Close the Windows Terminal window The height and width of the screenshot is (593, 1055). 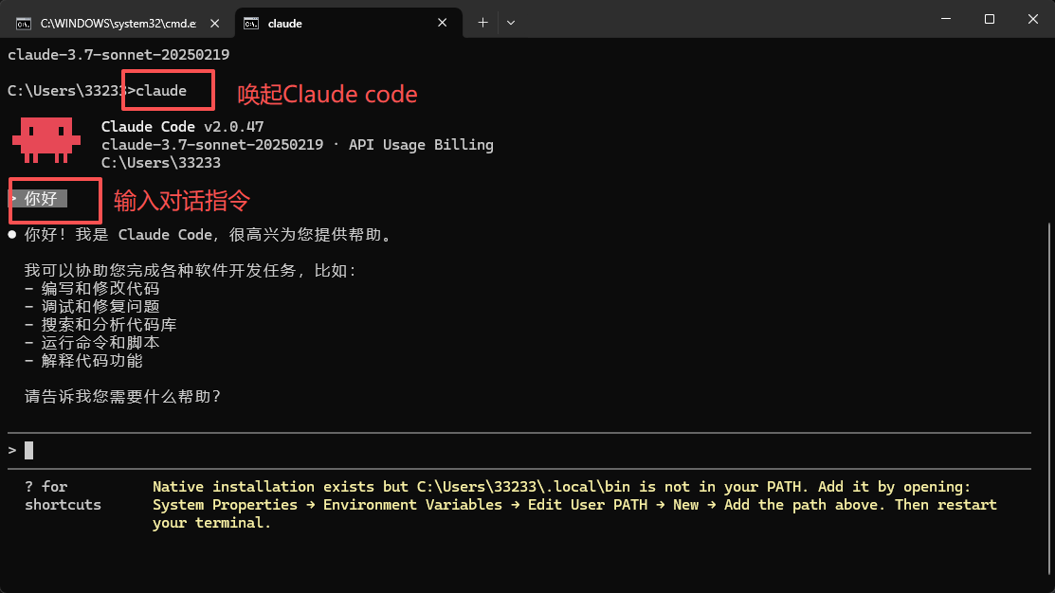[x=1032, y=19]
